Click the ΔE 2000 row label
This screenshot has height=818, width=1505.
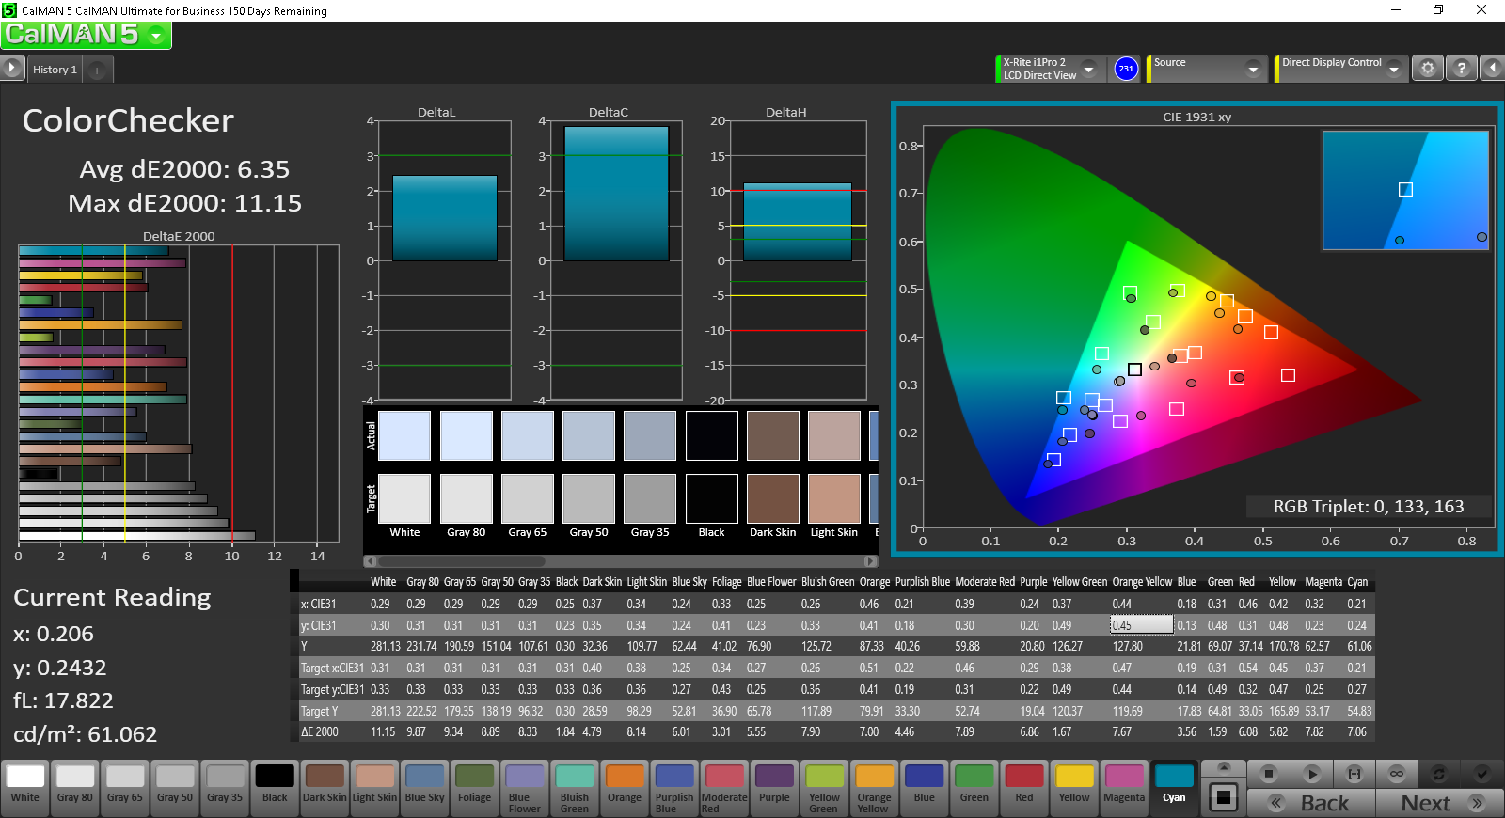[320, 731]
